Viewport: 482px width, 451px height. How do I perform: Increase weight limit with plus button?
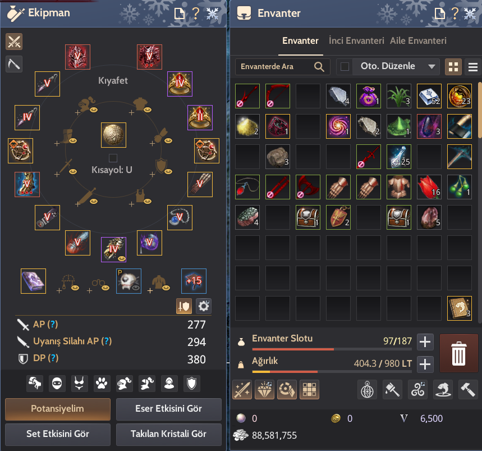(425, 365)
